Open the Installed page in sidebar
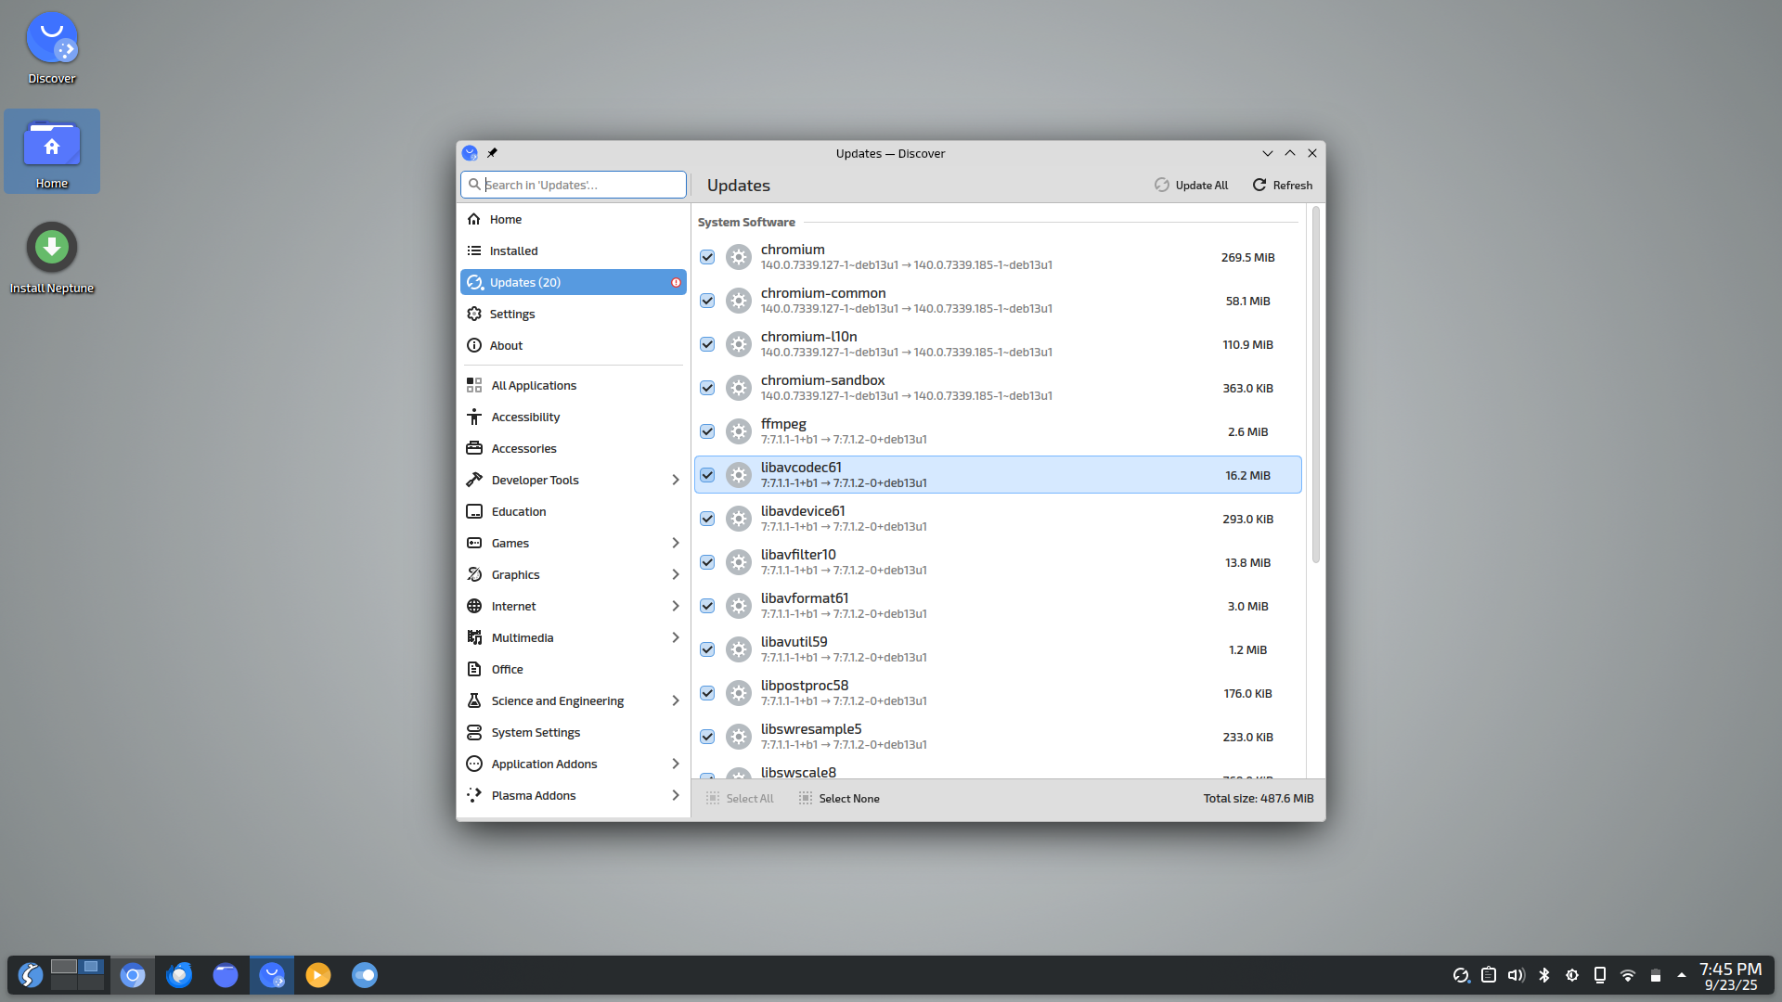 513,250
